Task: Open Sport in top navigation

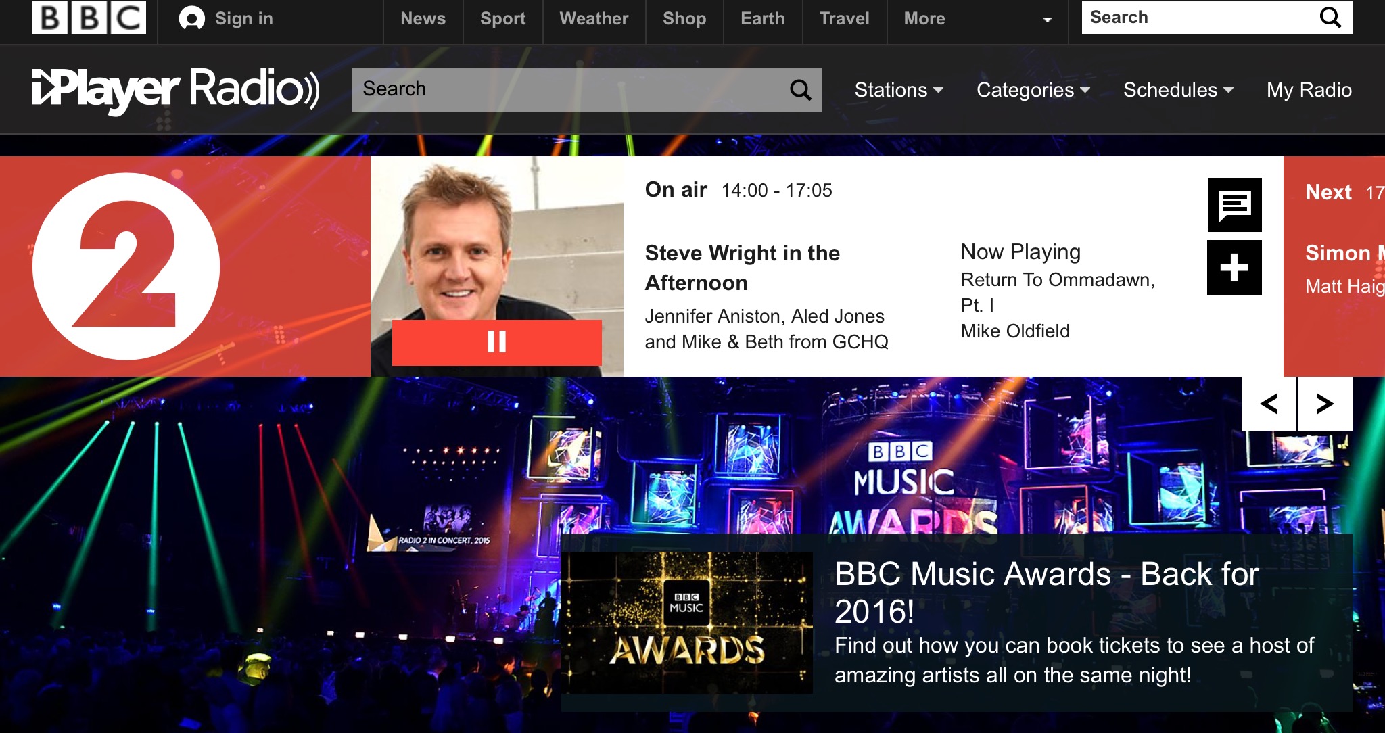Action: click(502, 18)
